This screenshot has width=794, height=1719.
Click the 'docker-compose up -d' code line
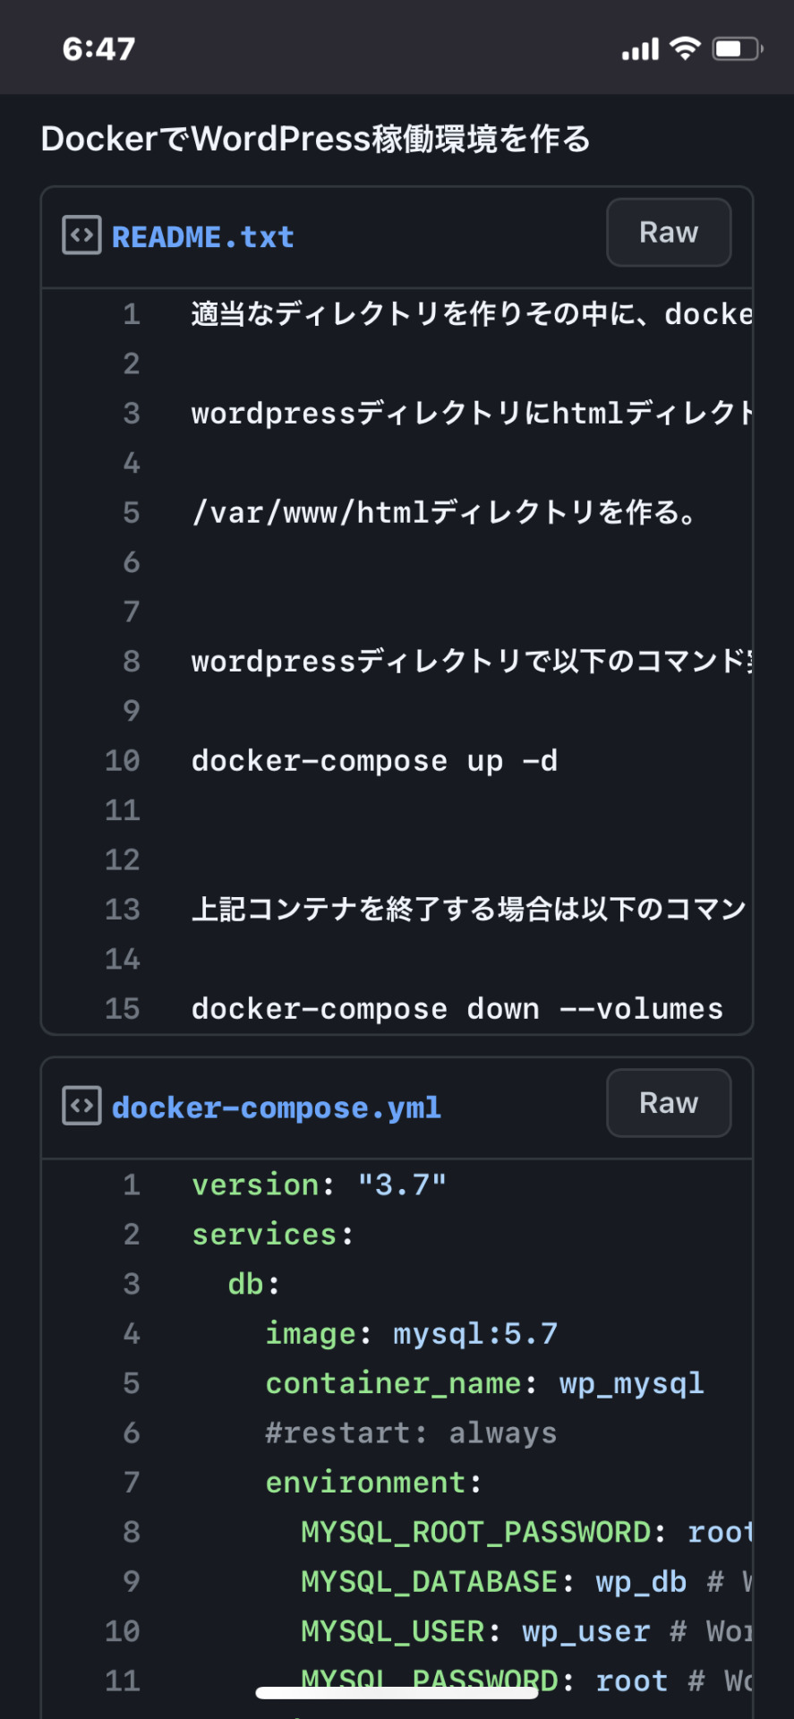(x=375, y=761)
